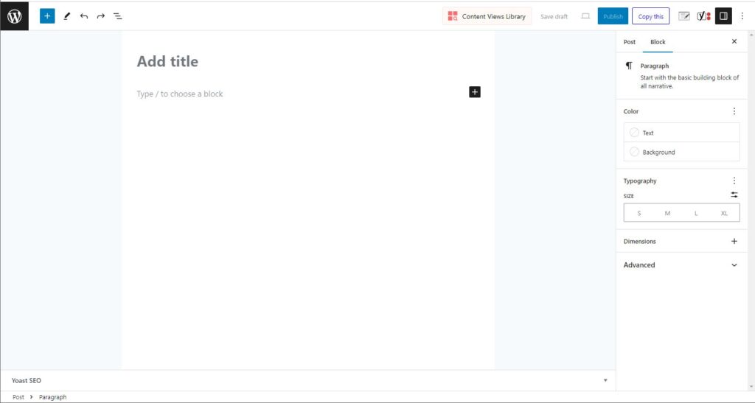Open the post preview device icon
The height and width of the screenshot is (403, 755).
pos(585,16)
